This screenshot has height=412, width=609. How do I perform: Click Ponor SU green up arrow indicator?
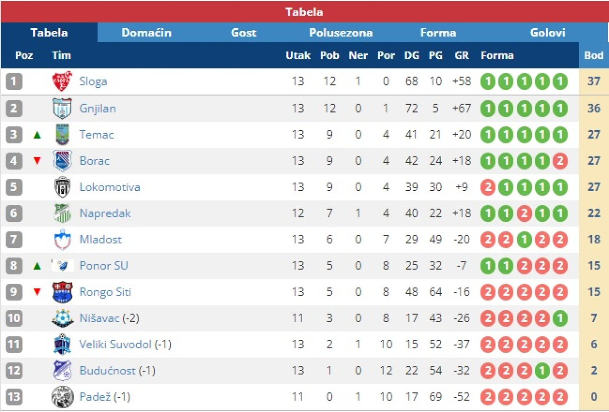[37, 266]
